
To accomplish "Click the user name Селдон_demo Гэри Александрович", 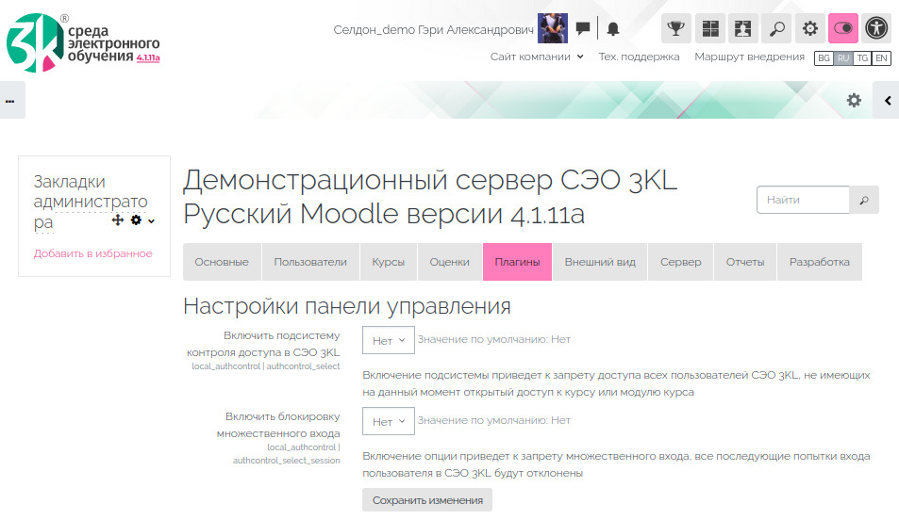I will click(433, 30).
